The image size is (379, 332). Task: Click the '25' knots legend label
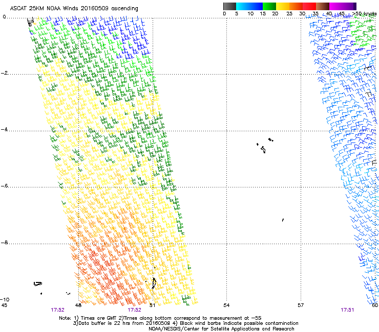(x=289, y=14)
